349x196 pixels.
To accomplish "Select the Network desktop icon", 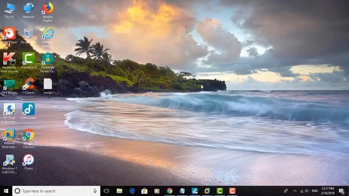I will click(x=28, y=10).
